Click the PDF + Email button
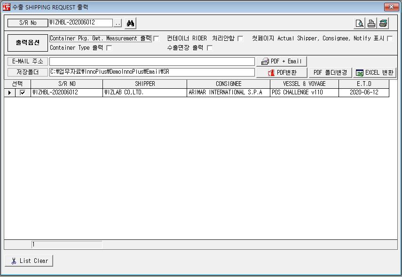 click(282, 62)
